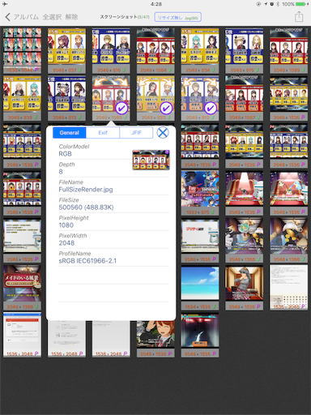Tap the PixelHeight value 1080

click(66, 225)
